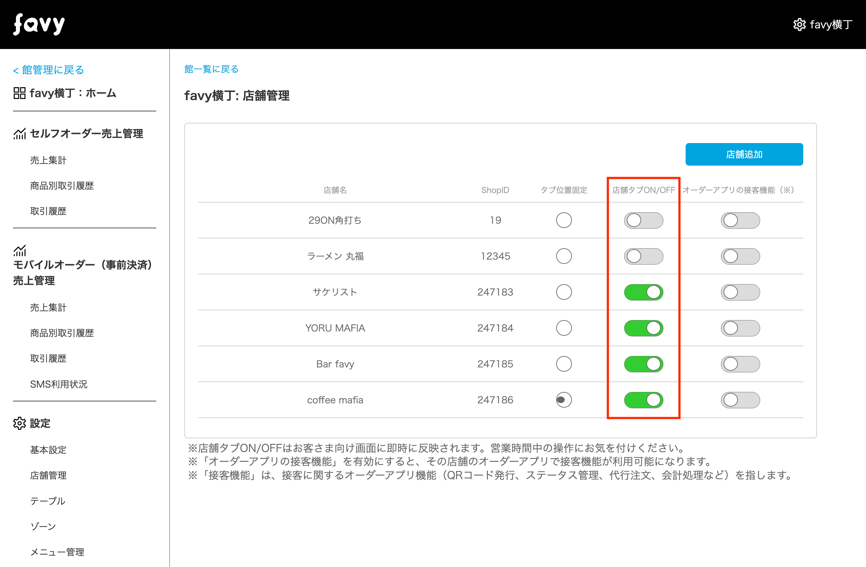Select the タブ位置固定 radio for ラーメン 丸福
The image size is (866, 567).
(564, 256)
